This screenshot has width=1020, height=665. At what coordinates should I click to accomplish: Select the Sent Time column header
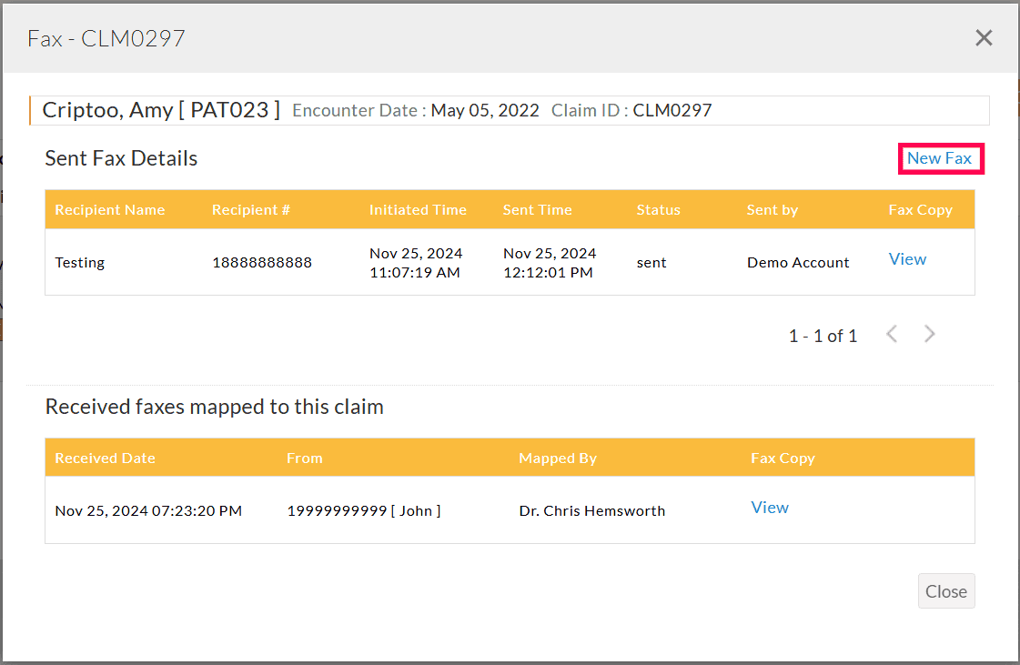coord(537,210)
